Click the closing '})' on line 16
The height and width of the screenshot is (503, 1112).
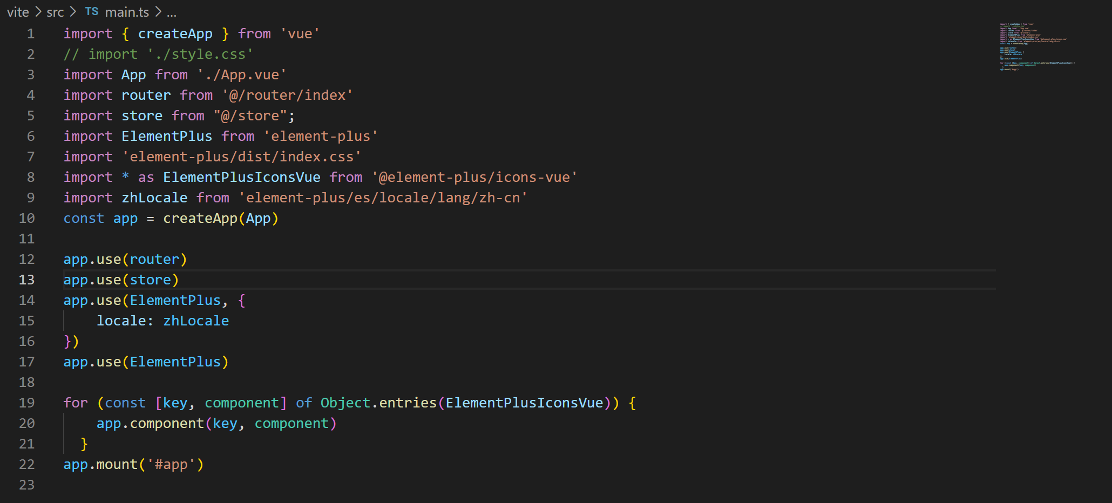[x=71, y=341]
